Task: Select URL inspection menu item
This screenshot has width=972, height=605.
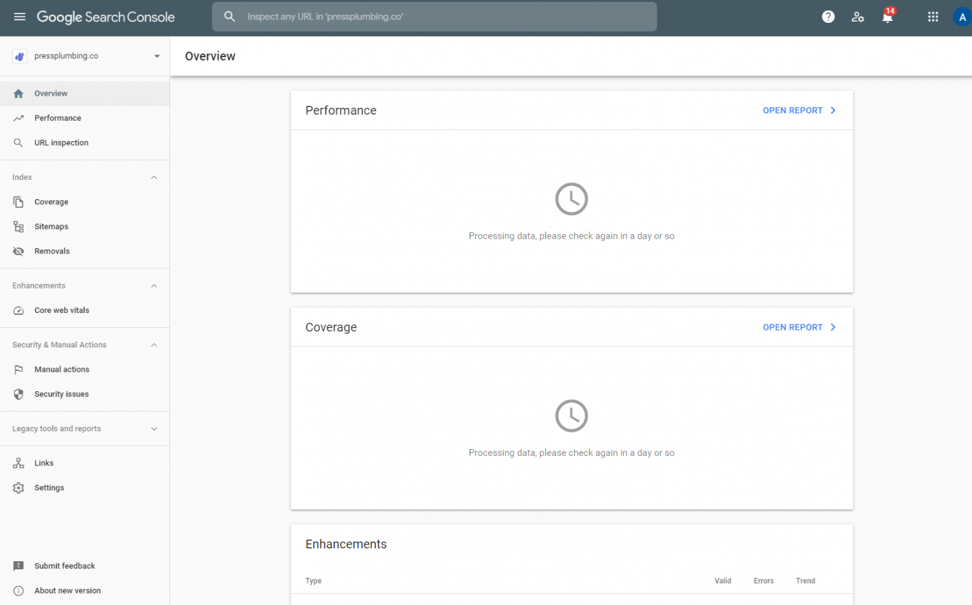Action: pos(84,143)
